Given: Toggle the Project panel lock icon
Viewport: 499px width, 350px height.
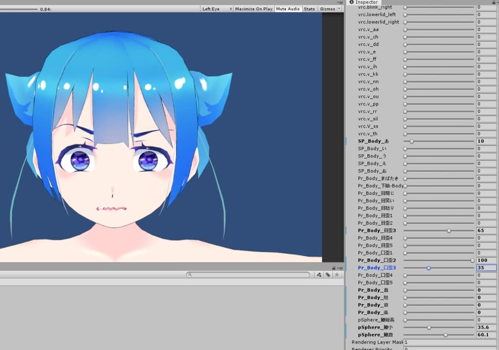Looking at the screenshot, I should click(x=334, y=268).
